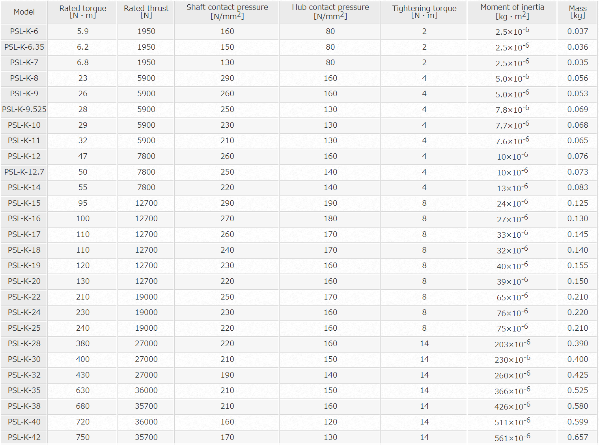
Task: Select model cell PSL-K-14
Action: click(24, 188)
